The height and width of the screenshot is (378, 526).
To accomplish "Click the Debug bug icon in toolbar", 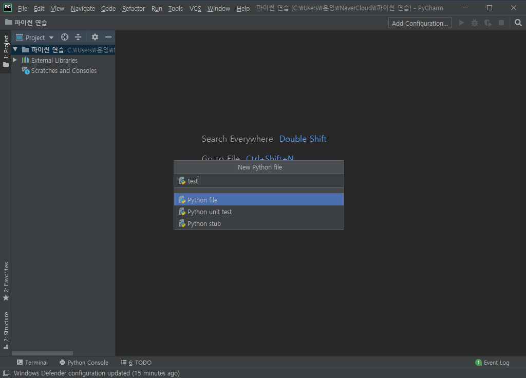I will point(474,23).
